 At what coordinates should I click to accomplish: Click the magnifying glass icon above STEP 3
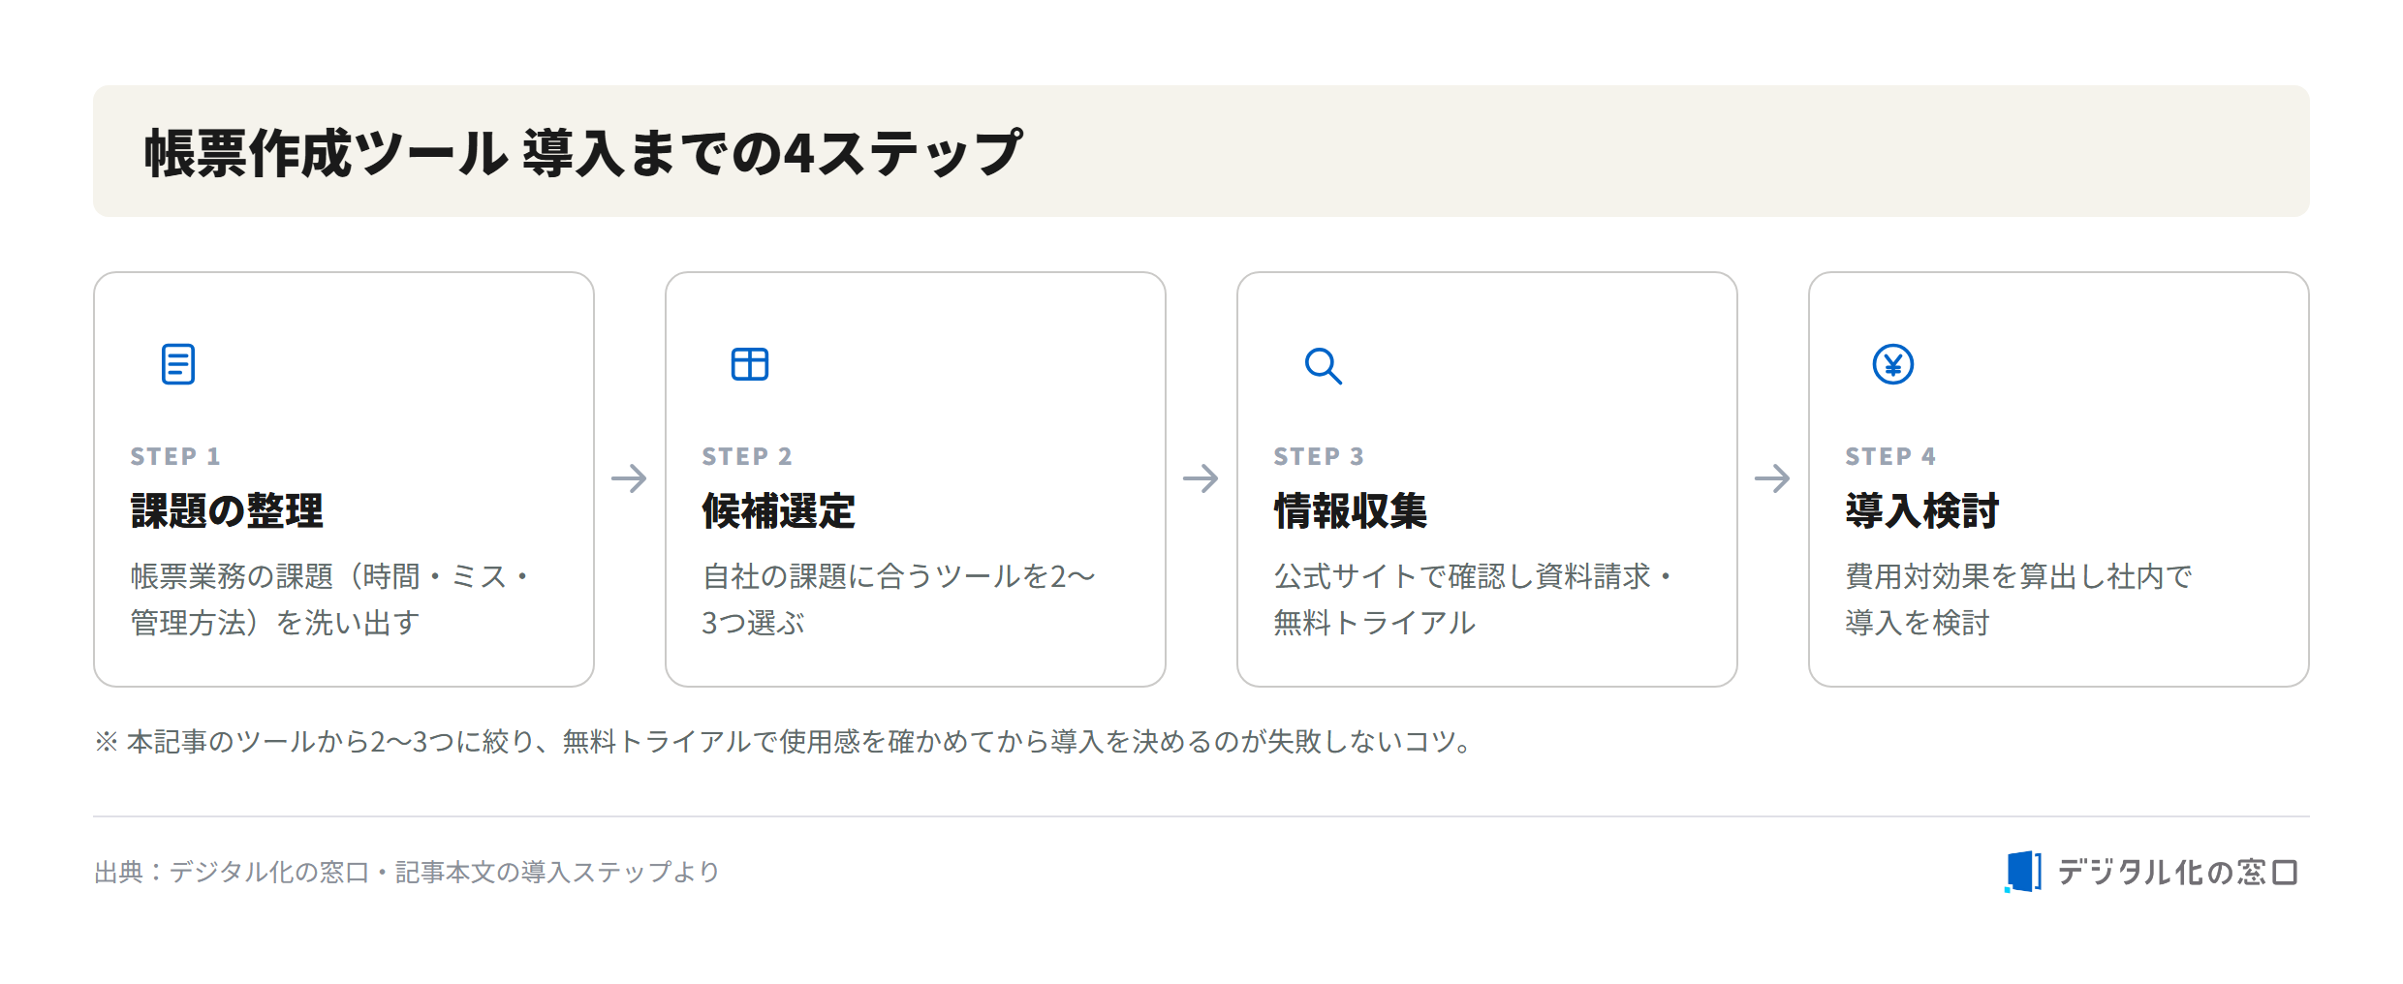pyautogui.click(x=1323, y=365)
